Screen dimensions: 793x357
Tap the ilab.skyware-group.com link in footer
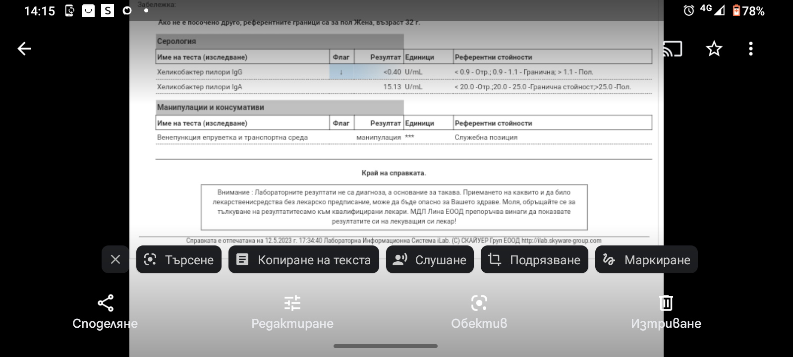pyautogui.click(x=561, y=240)
